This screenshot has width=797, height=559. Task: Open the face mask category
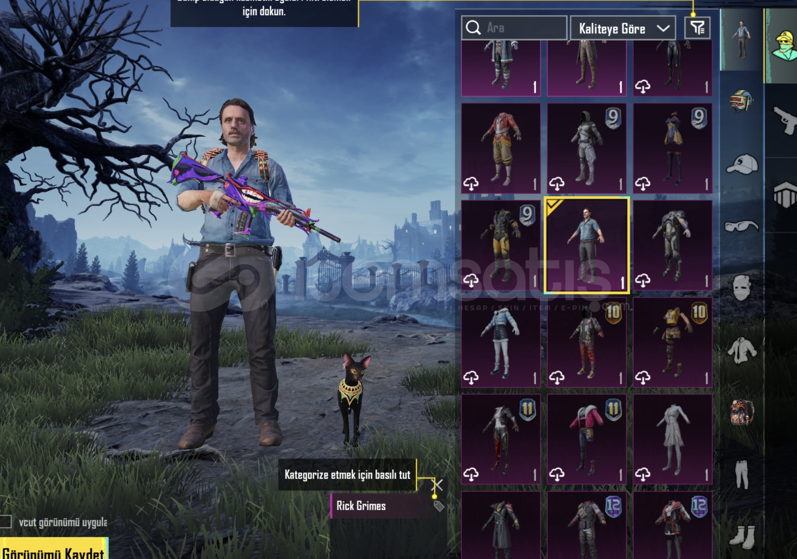tap(742, 287)
